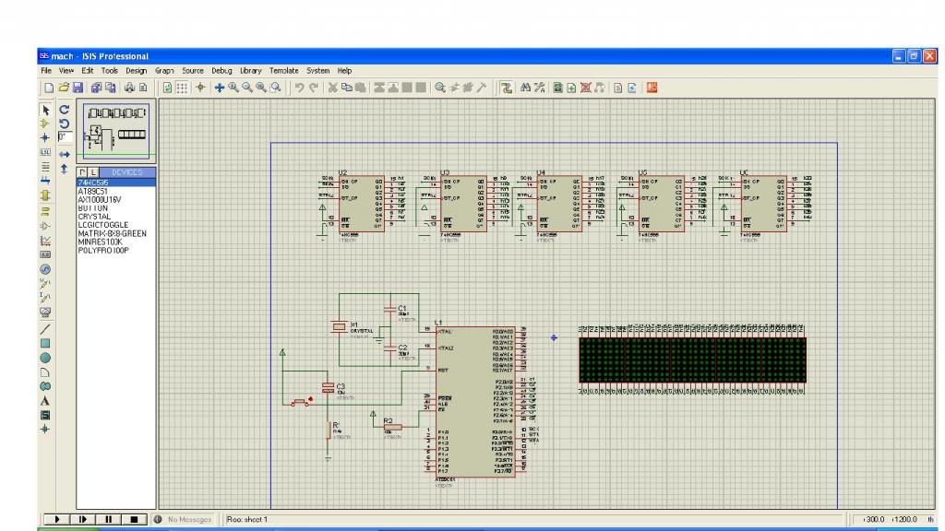Viewport: 945px width, 531px height.
Task: Click the rotation angle input field
Action: [x=66, y=137]
